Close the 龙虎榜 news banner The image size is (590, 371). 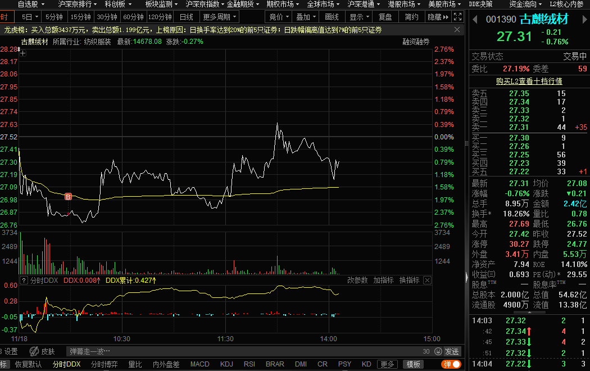[x=457, y=30]
